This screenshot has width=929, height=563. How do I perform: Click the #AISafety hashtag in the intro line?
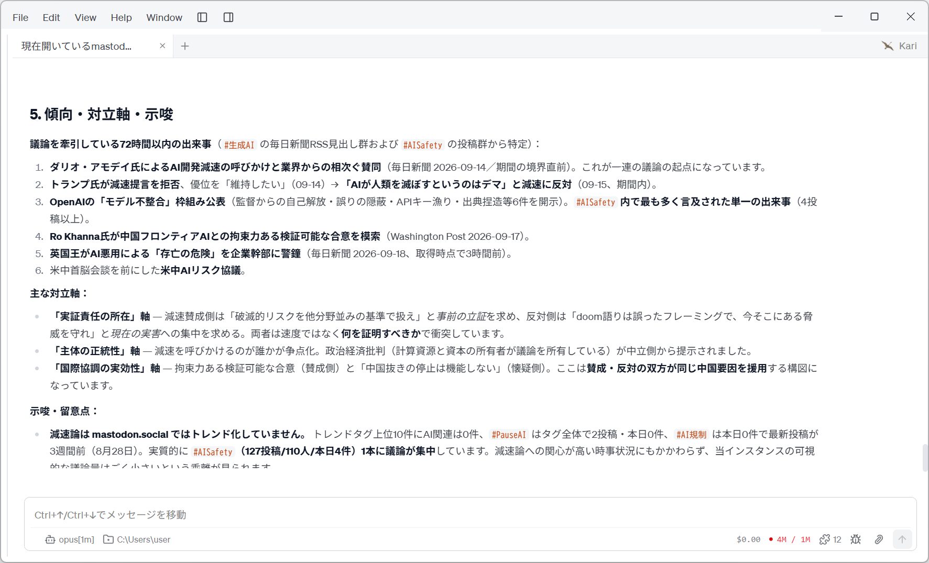(x=422, y=145)
